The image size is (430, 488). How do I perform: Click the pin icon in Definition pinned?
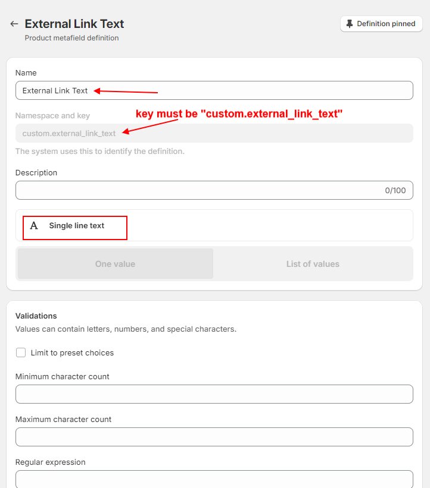point(350,24)
